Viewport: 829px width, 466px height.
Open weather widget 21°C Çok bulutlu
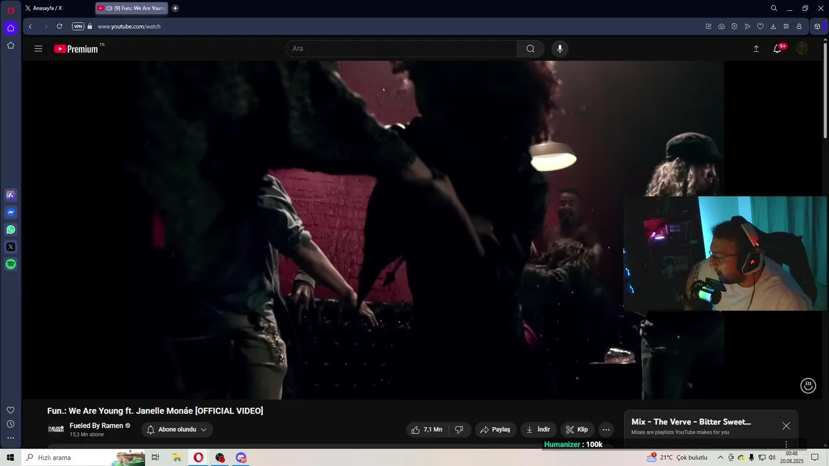coord(677,458)
